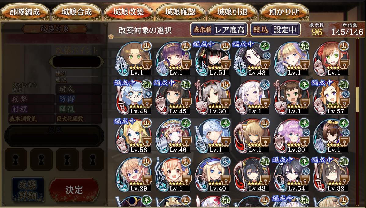Screen dimensions: 366x208
Task: Select the Lv.51 black-haired castle girl
Action: coord(212,58)
